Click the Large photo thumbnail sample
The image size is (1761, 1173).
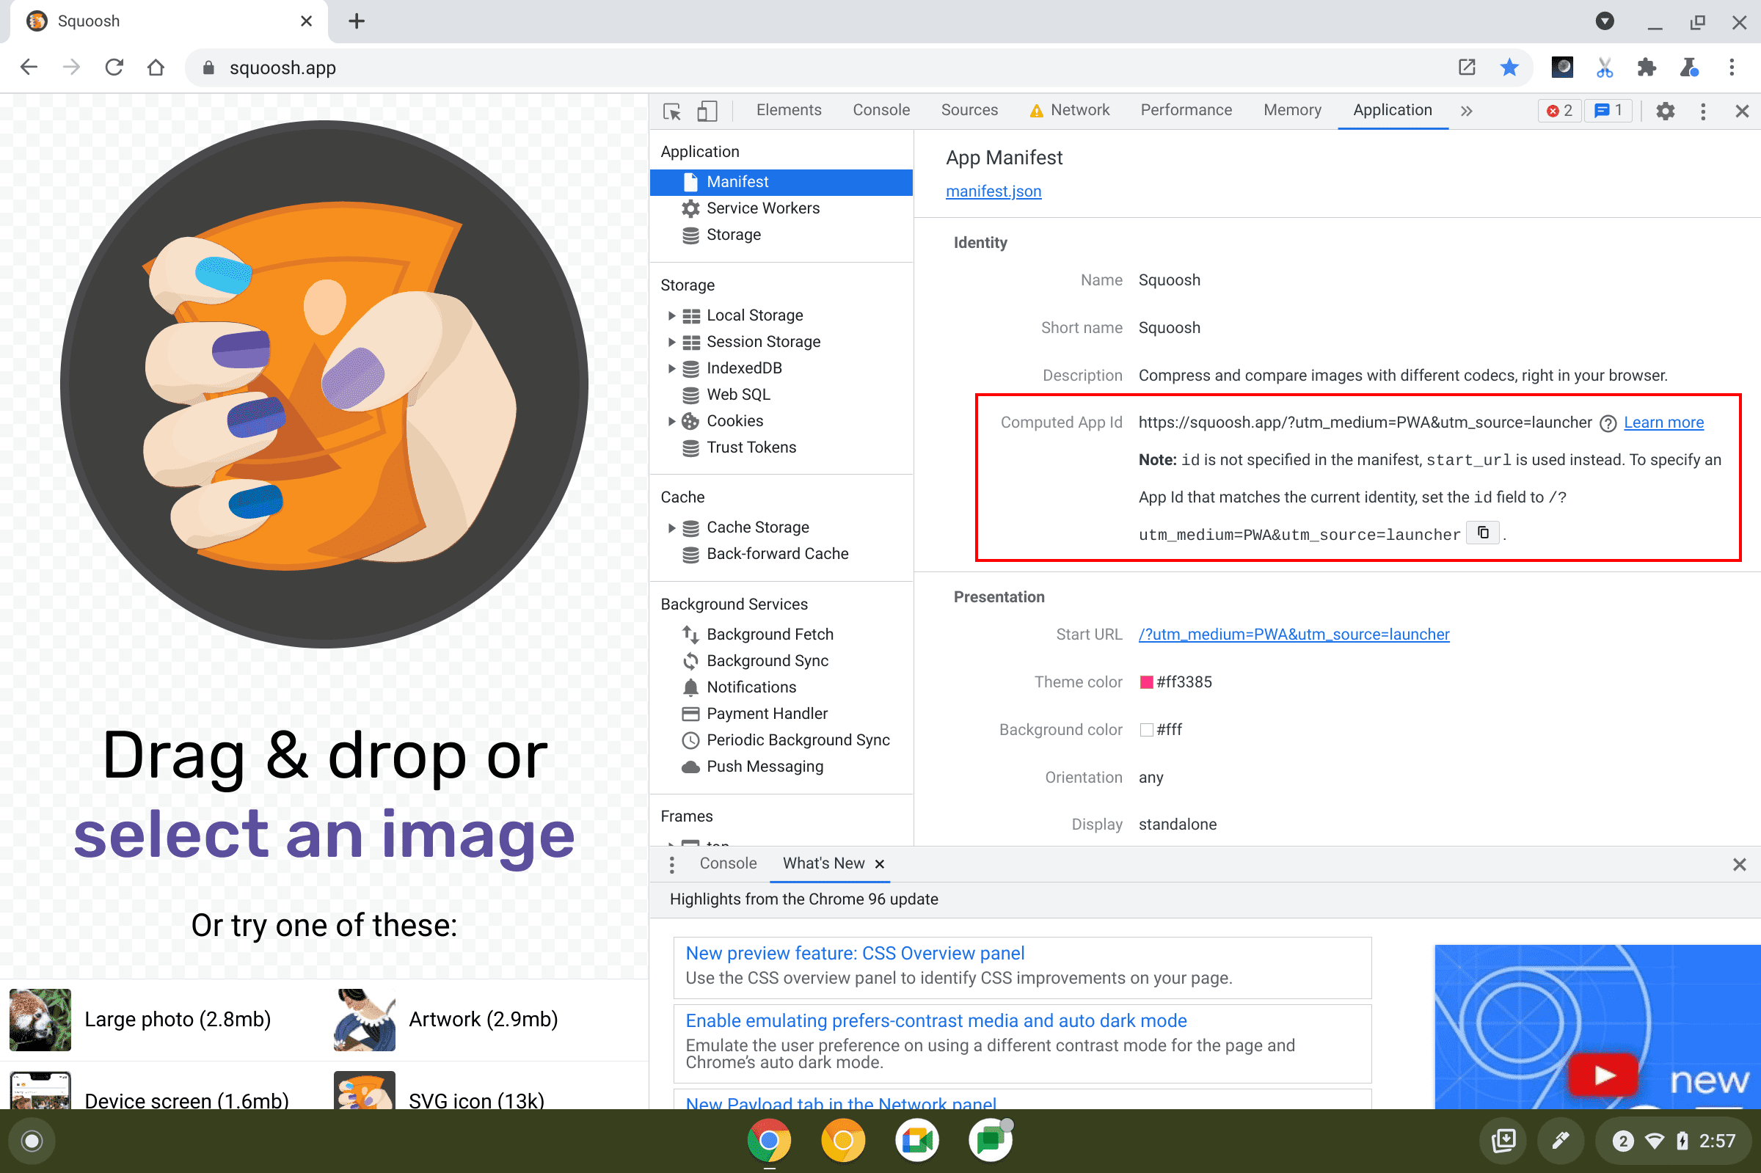tap(40, 1020)
